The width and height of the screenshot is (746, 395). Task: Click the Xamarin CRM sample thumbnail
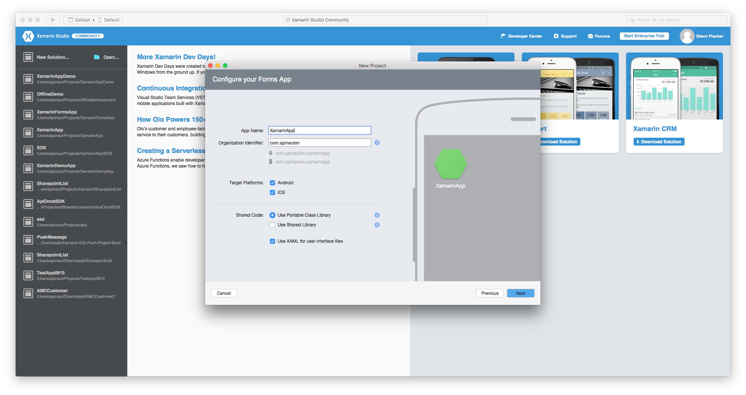tap(674, 86)
